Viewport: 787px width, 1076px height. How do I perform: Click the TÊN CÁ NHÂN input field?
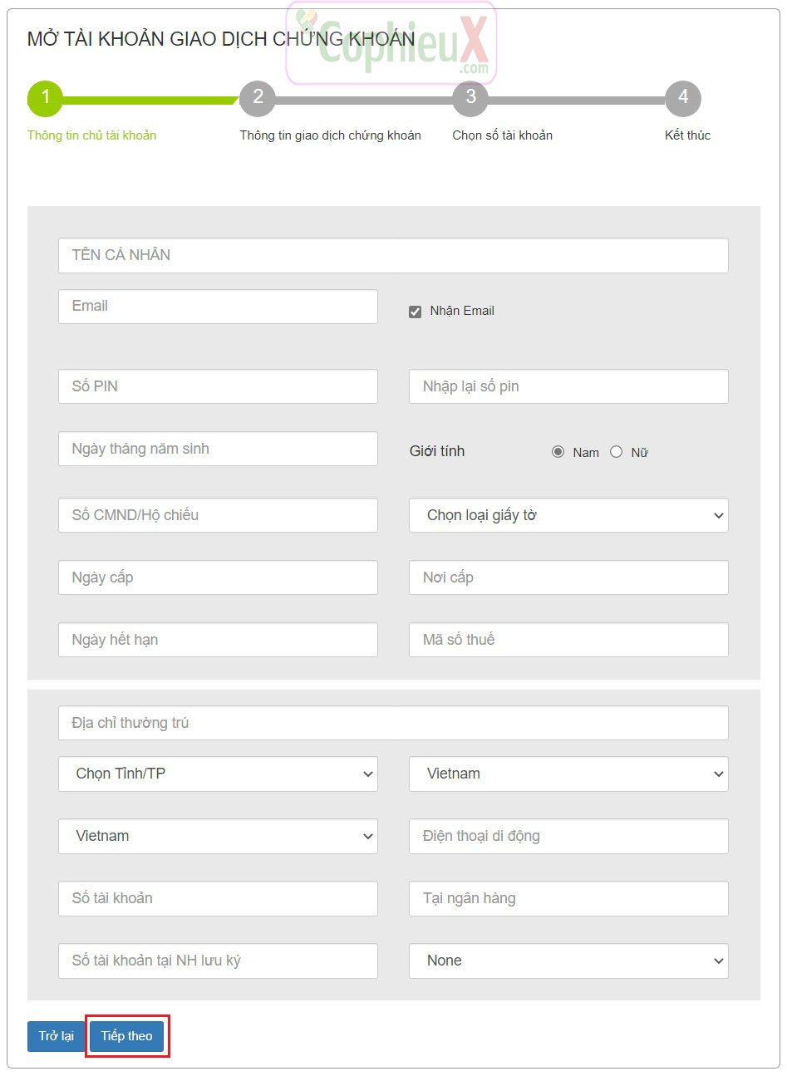coord(393,256)
